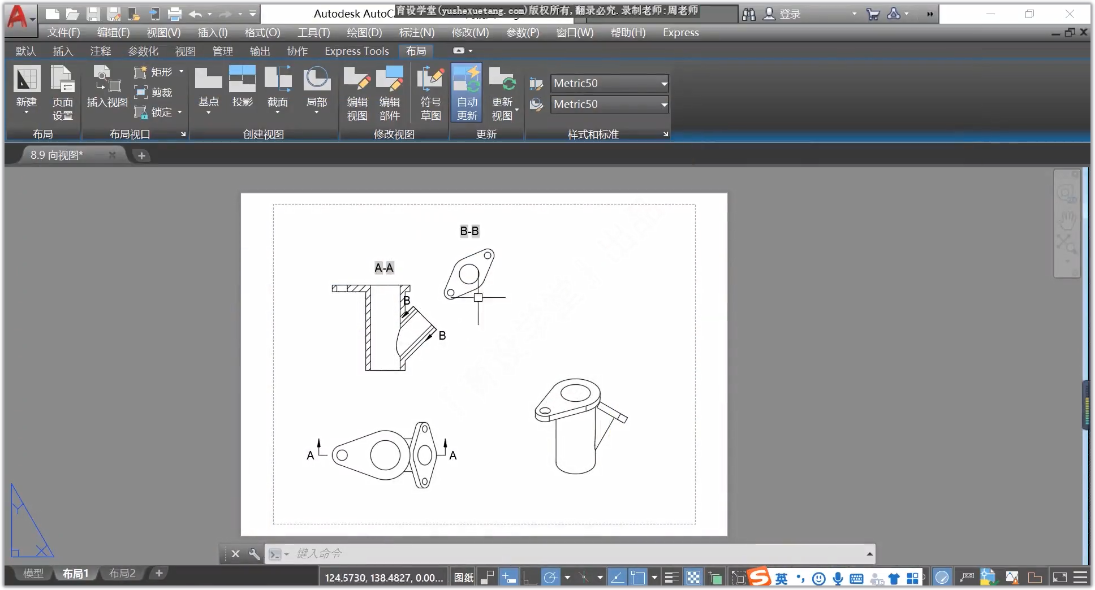Viewport: 1095px width, 590px height.
Task: Click the 图纸 paper space status label
Action: [464, 578]
